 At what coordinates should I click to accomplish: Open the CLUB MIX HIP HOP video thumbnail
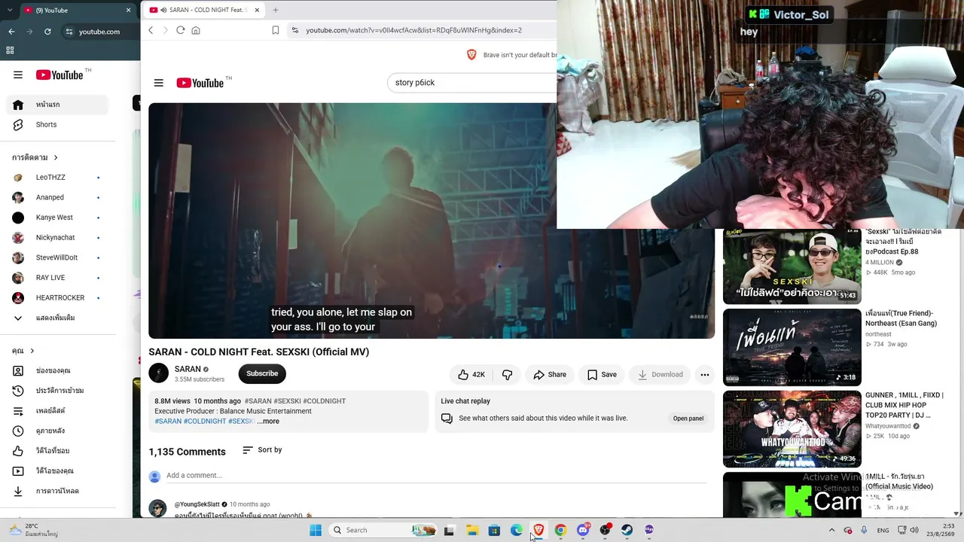pyautogui.click(x=792, y=429)
